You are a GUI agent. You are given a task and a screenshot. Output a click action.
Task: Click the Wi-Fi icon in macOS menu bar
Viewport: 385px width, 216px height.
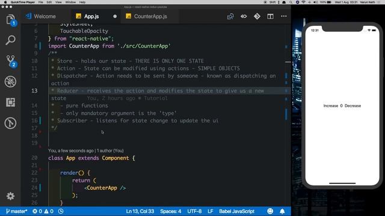pyautogui.click(x=303, y=2)
